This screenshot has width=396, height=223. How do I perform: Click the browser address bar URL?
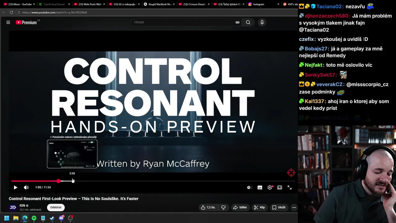(x=54, y=12)
